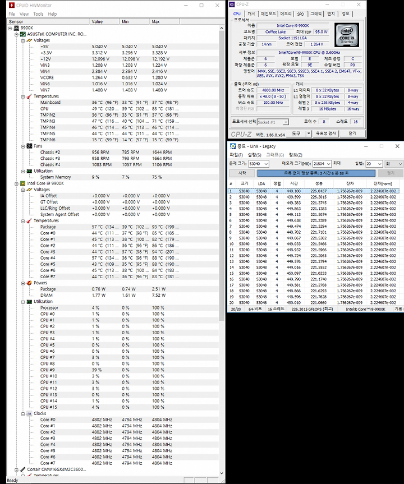The image size is (404, 484).
Task: Select the Intel Core i9 9900K chip icon
Action: (x=23, y=183)
